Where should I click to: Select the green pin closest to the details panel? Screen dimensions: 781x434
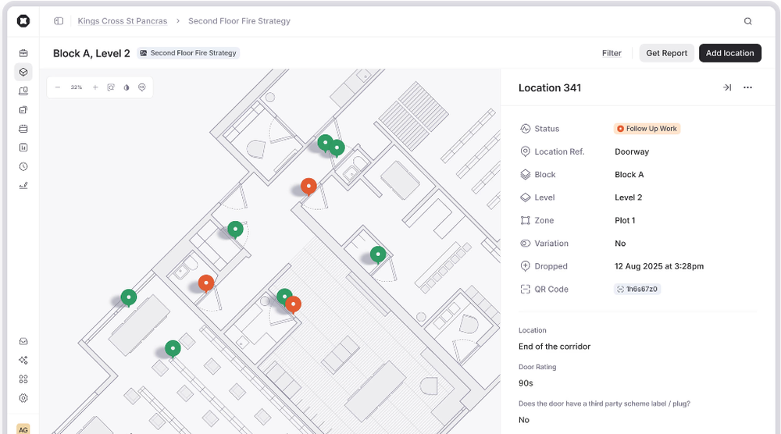378,254
